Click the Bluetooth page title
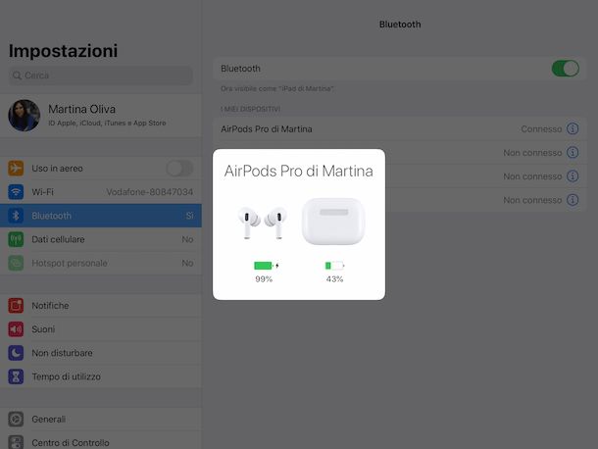The width and height of the screenshot is (598, 449). coord(400,25)
